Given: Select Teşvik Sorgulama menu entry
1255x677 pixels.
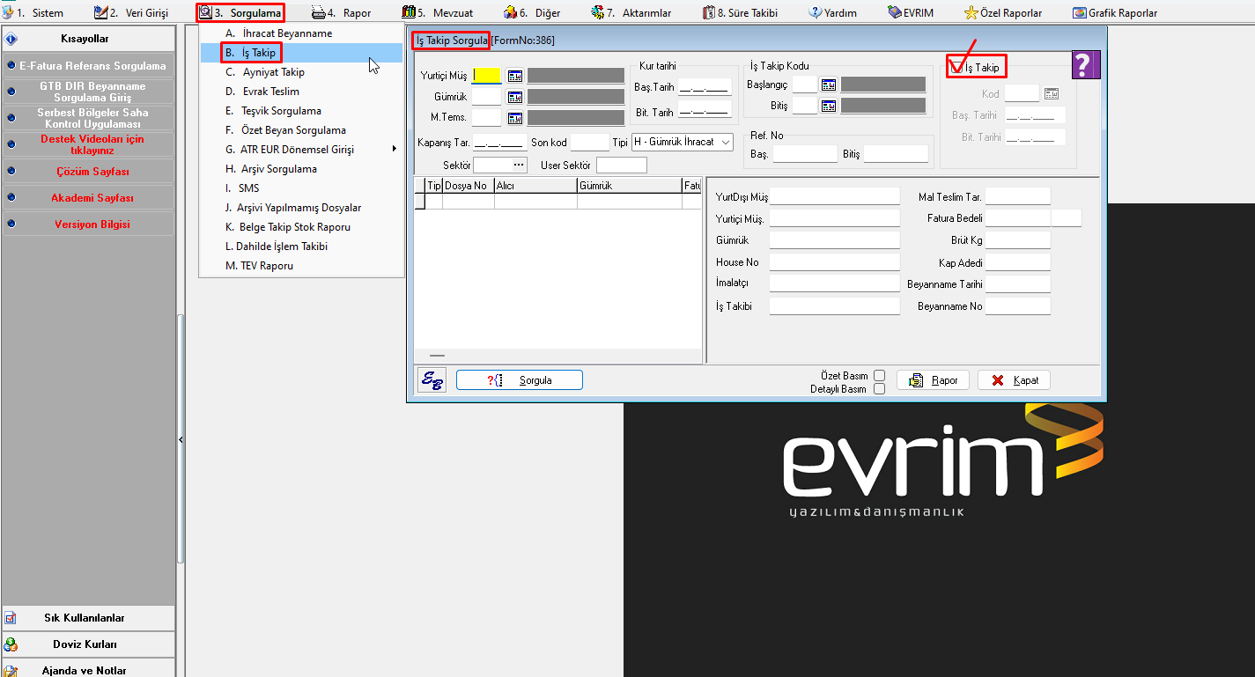Looking at the screenshot, I should 301,111.
